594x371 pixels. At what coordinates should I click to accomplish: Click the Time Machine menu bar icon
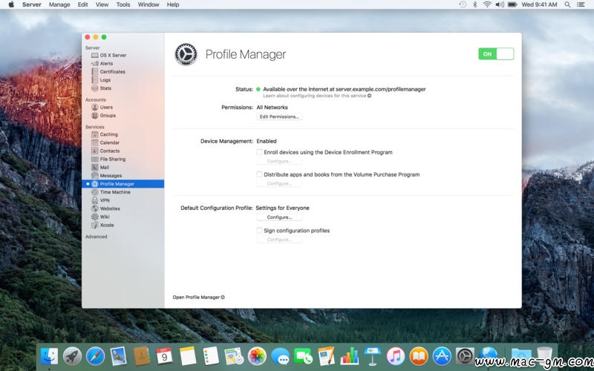[x=463, y=4]
